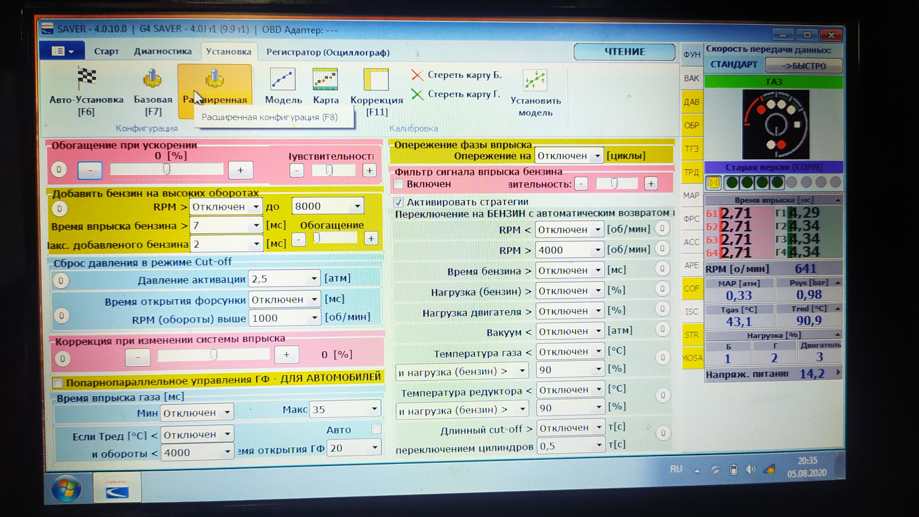Click Стереть карту Г. green cross
This screenshot has height=517, width=919.
[x=417, y=95]
